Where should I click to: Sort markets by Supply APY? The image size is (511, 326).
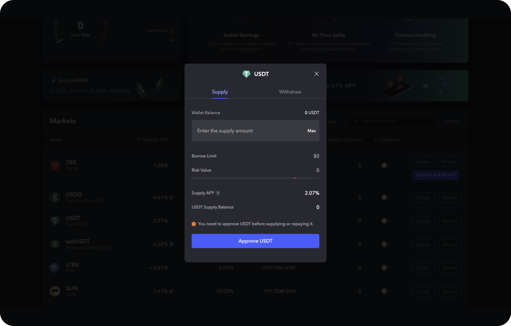tap(155, 139)
